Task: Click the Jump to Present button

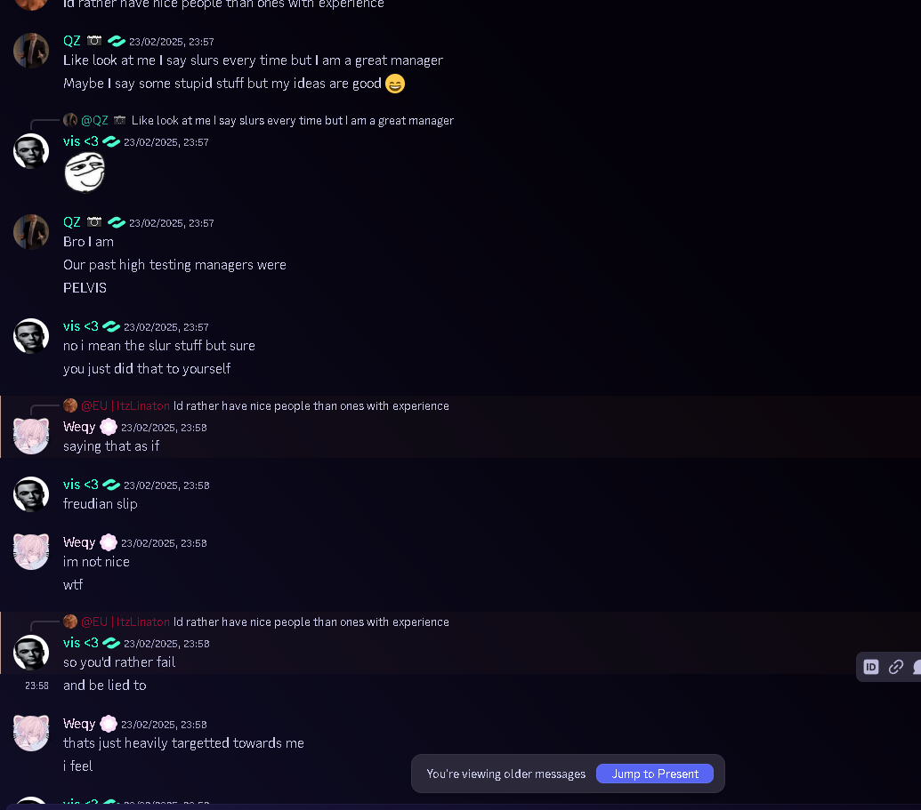Action: pos(655,774)
